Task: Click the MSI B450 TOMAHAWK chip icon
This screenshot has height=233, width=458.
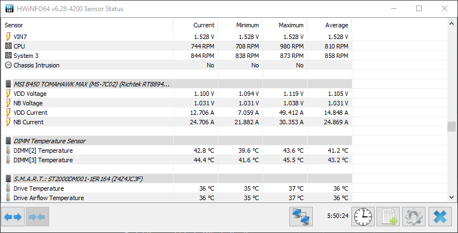Action: 8,84
